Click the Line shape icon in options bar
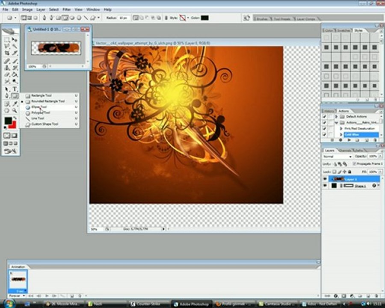385x308 pixels. 86,18
